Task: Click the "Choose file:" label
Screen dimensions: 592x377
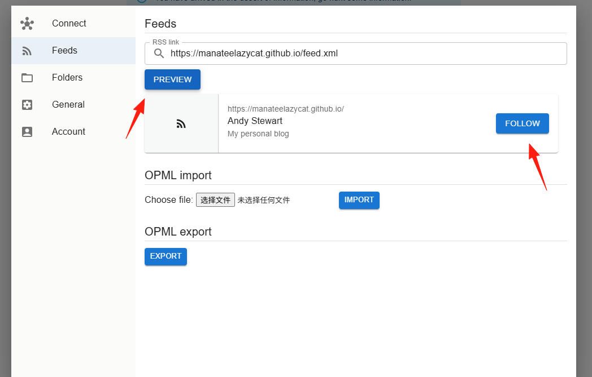Action: pos(169,200)
